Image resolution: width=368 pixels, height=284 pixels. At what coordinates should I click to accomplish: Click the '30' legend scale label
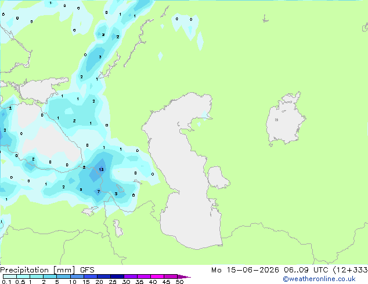tap(126, 282)
